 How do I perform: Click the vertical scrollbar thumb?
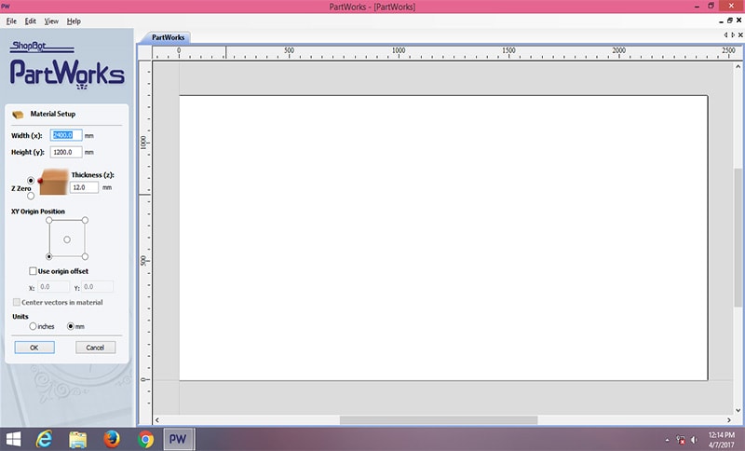(x=738, y=237)
